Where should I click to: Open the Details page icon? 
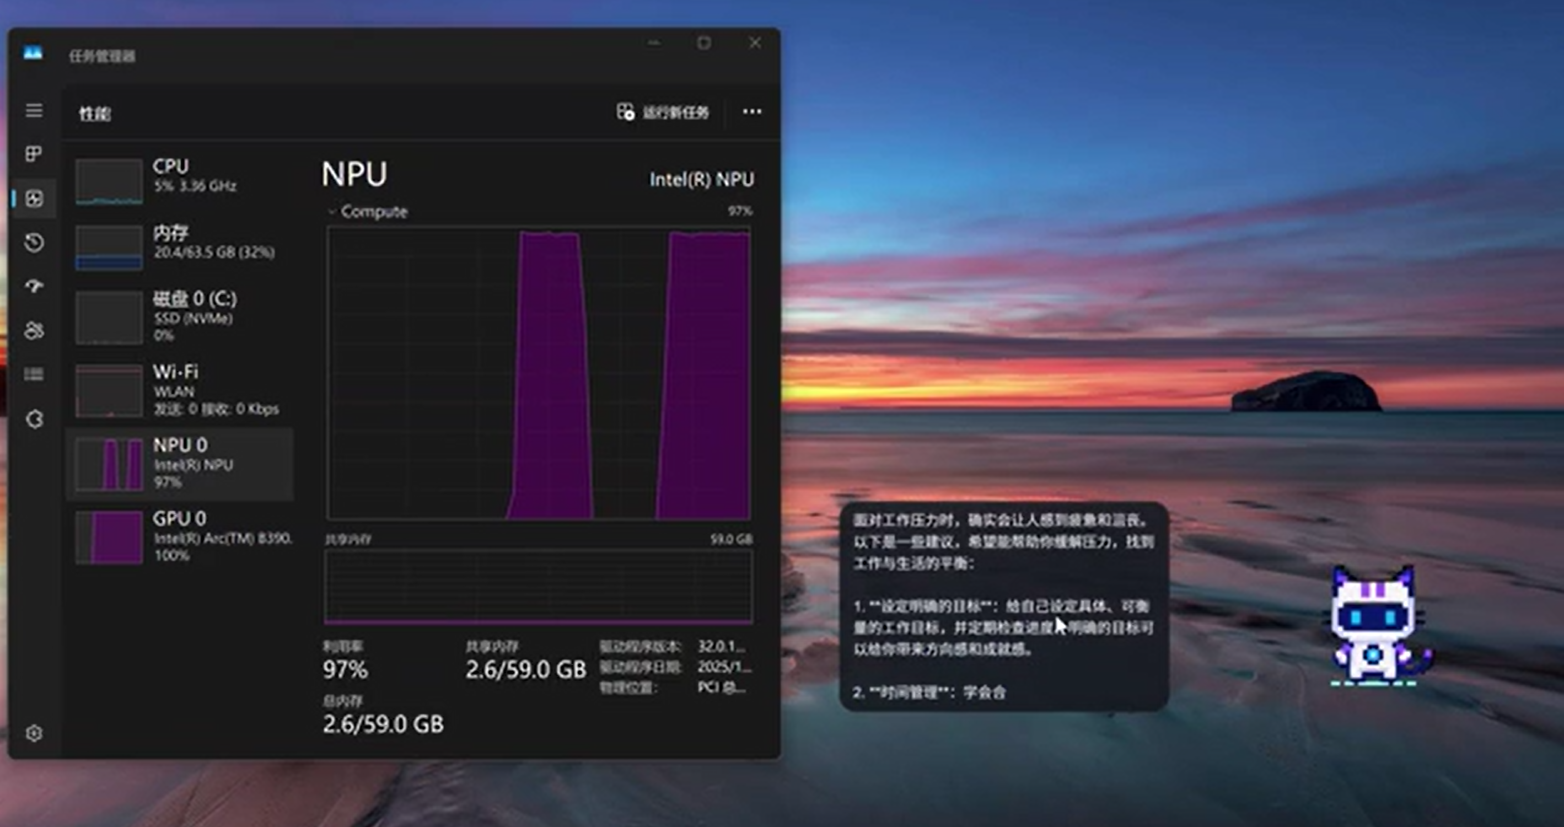click(x=34, y=374)
